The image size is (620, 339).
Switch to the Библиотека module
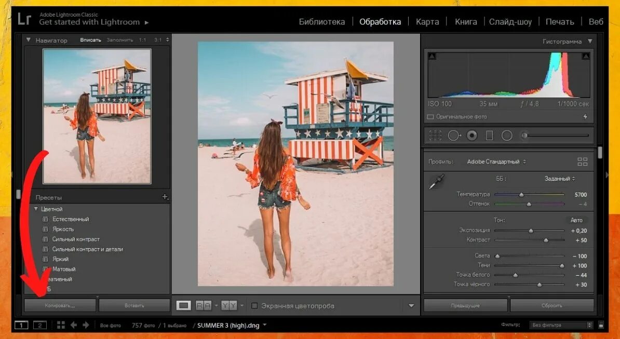point(322,22)
